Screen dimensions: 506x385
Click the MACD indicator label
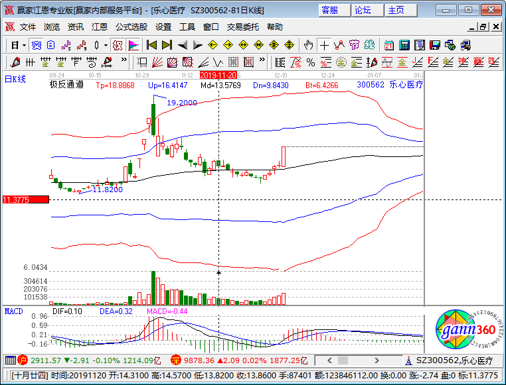[x=13, y=311]
